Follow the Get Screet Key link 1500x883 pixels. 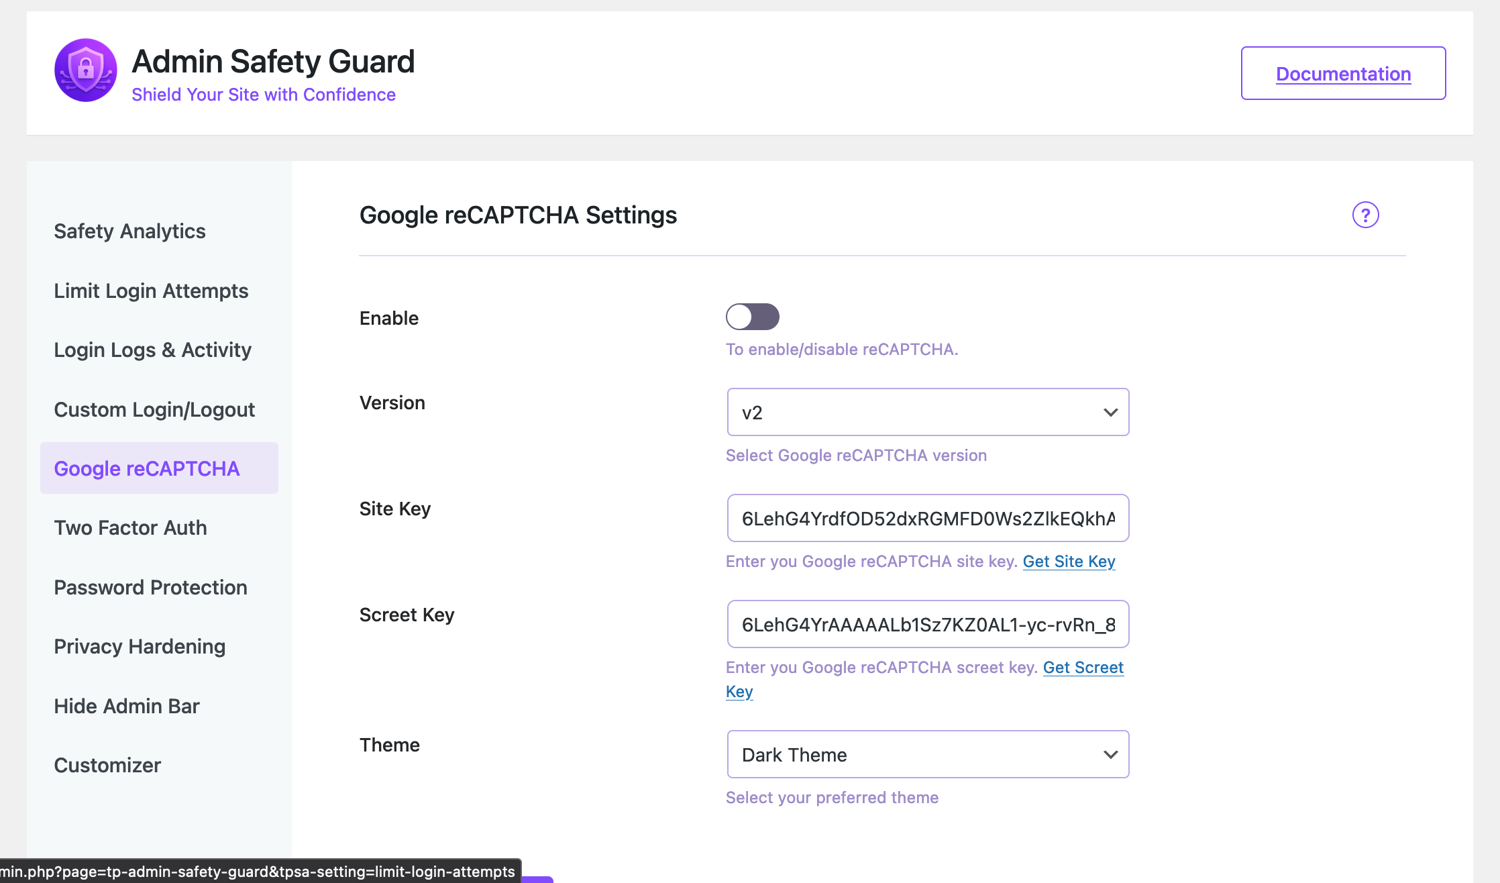point(1083,668)
